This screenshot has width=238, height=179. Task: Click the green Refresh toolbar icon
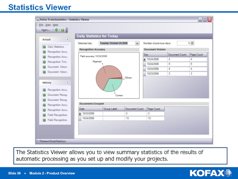point(56,30)
